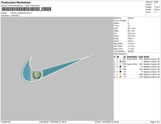The image size is (161, 124).
Task: Select the Zoom value '1:1'
Action: (155, 12)
